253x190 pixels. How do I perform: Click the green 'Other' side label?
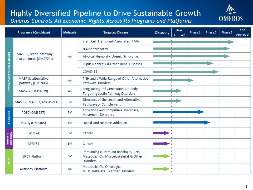pos(9,161)
